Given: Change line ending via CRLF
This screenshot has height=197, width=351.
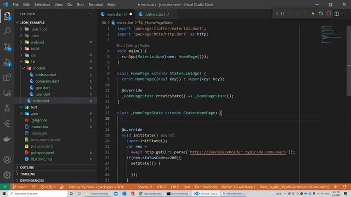Looking at the screenshot, I should (x=175, y=187).
